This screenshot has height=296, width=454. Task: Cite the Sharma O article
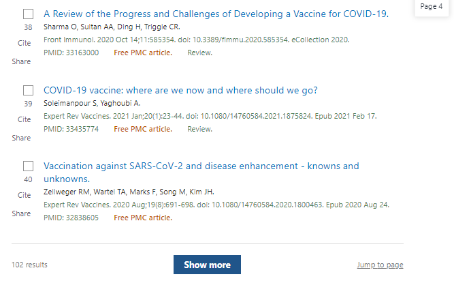click(24, 43)
